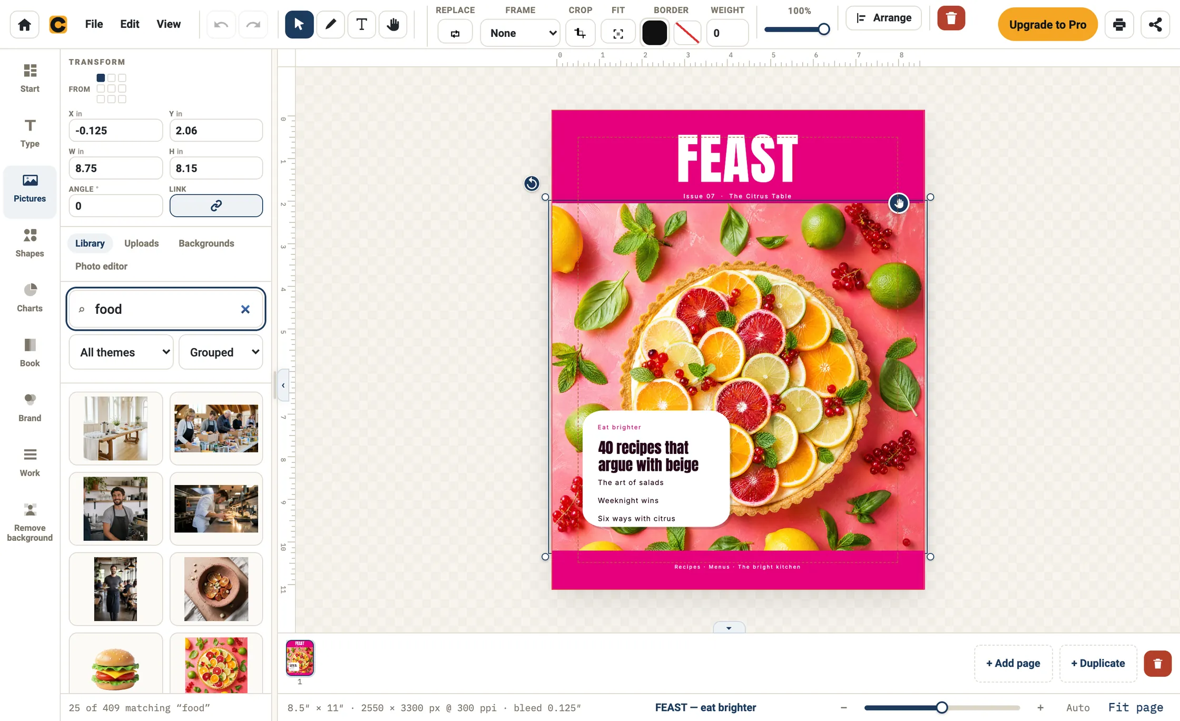
Task: Click the Crop image icon
Action: tap(580, 33)
